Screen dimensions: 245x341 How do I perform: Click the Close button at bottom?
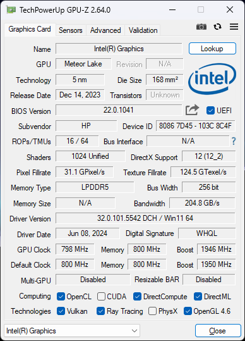218,331
